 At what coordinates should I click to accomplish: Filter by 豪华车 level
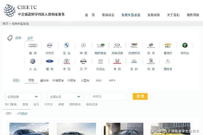pyautogui.click(x=44, y=81)
